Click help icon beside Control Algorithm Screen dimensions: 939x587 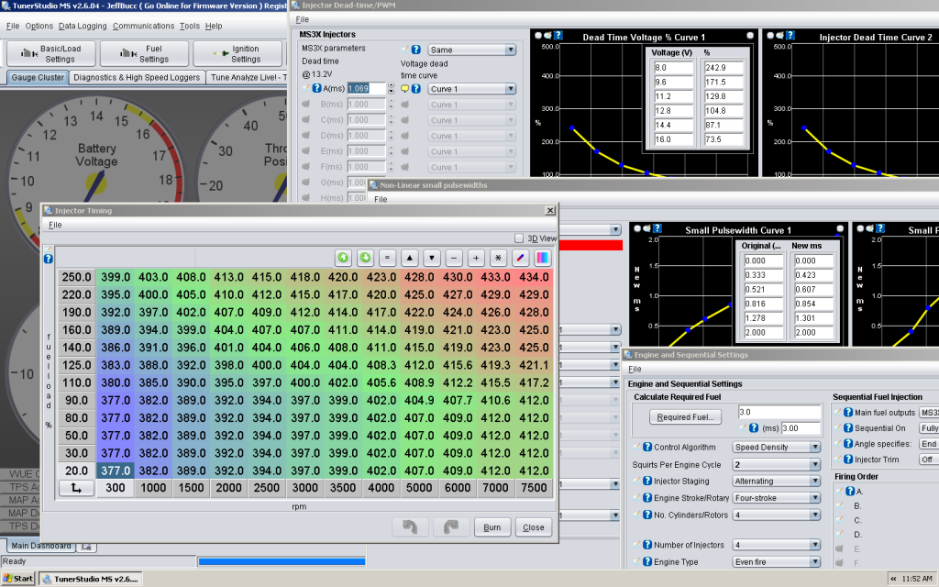coord(647,447)
